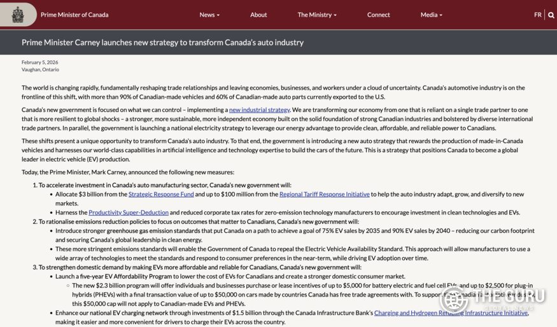Switch language to French with FR
557x327 pixels.
[537, 15]
